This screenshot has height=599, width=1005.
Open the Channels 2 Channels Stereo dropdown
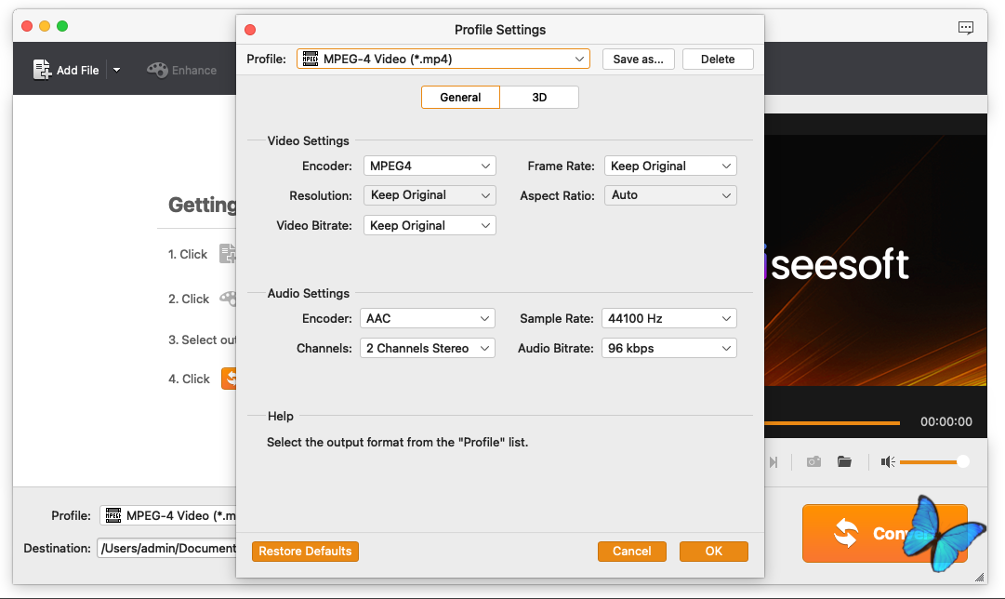point(429,348)
